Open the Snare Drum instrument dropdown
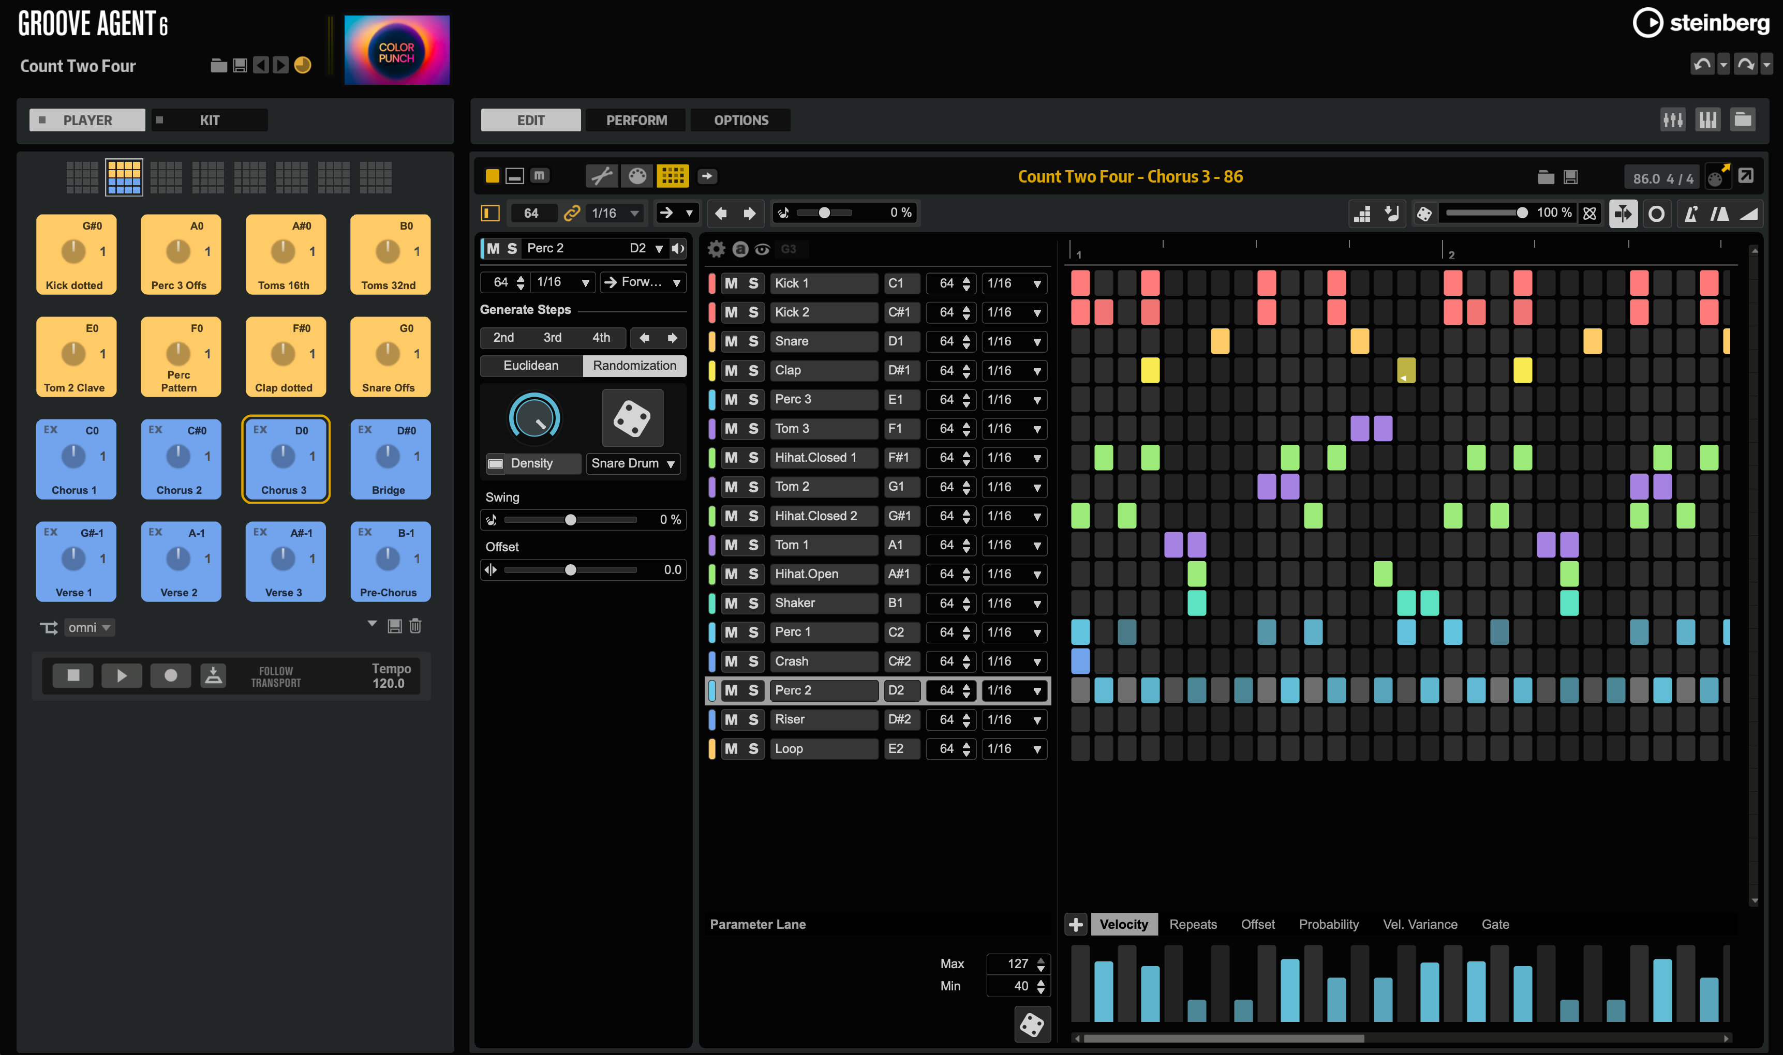This screenshot has width=1783, height=1055. 633,463
